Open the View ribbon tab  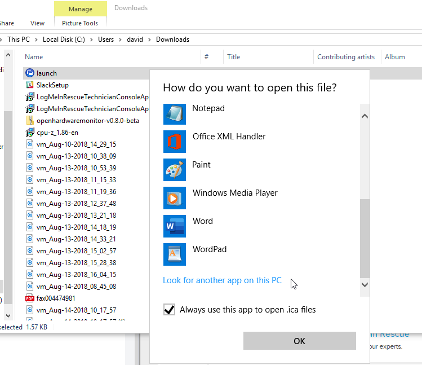pos(37,23)
